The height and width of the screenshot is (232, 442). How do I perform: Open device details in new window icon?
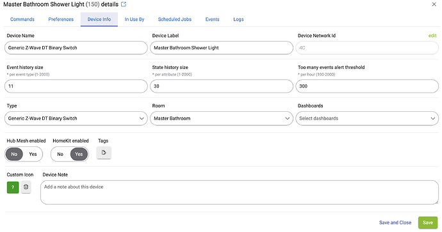(124, 4)
